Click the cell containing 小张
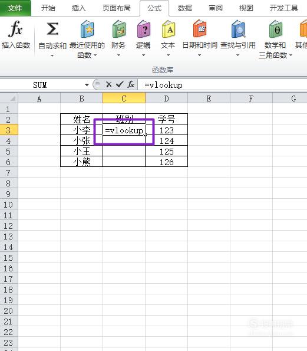The image size is (307, 351). pyautogui.click(x=82, y=140)
